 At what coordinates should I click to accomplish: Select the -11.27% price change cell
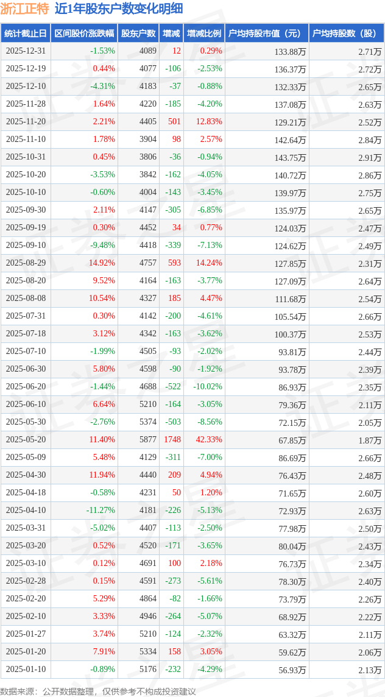point(101,511)
